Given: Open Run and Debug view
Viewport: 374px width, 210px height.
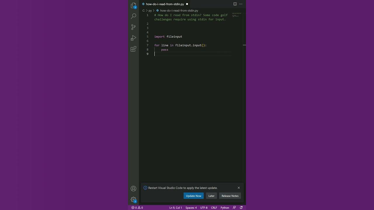Looking at the screenshot, I should click(x=134, y=38).
